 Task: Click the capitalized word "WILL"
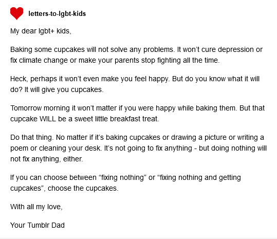click(x=47, y=119)
